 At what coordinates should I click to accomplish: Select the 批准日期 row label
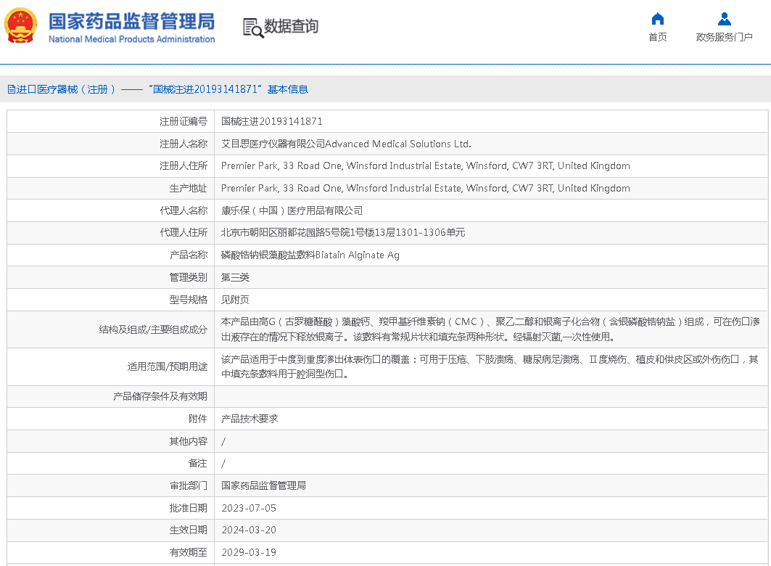tap(189, 508)
